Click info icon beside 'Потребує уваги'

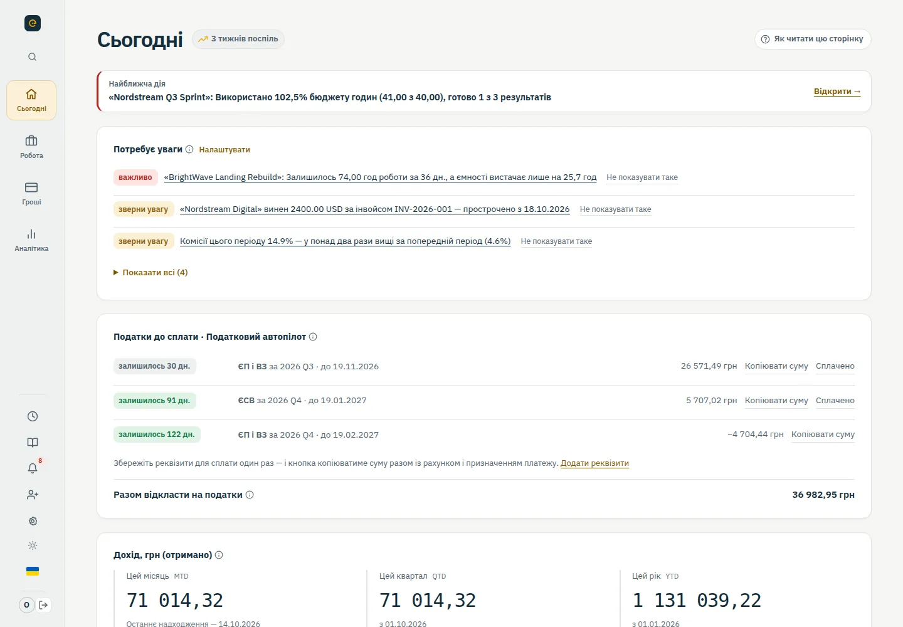click(x=189, y=149)
